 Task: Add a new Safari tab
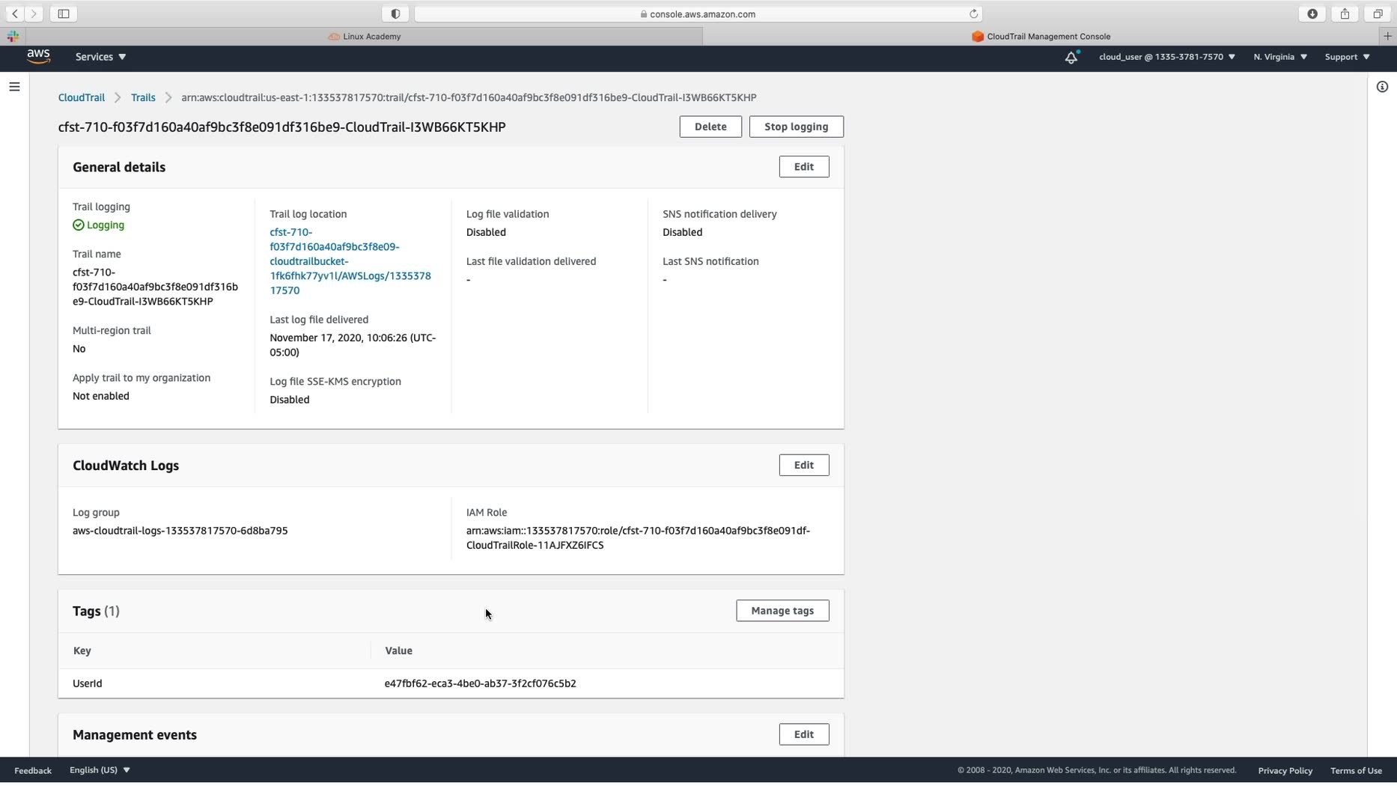coord(1387,36)
